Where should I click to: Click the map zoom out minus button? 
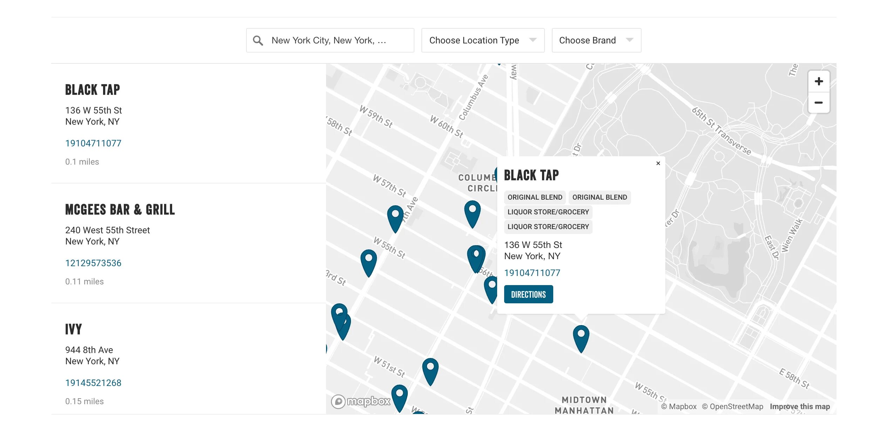[x=819, y=103]
